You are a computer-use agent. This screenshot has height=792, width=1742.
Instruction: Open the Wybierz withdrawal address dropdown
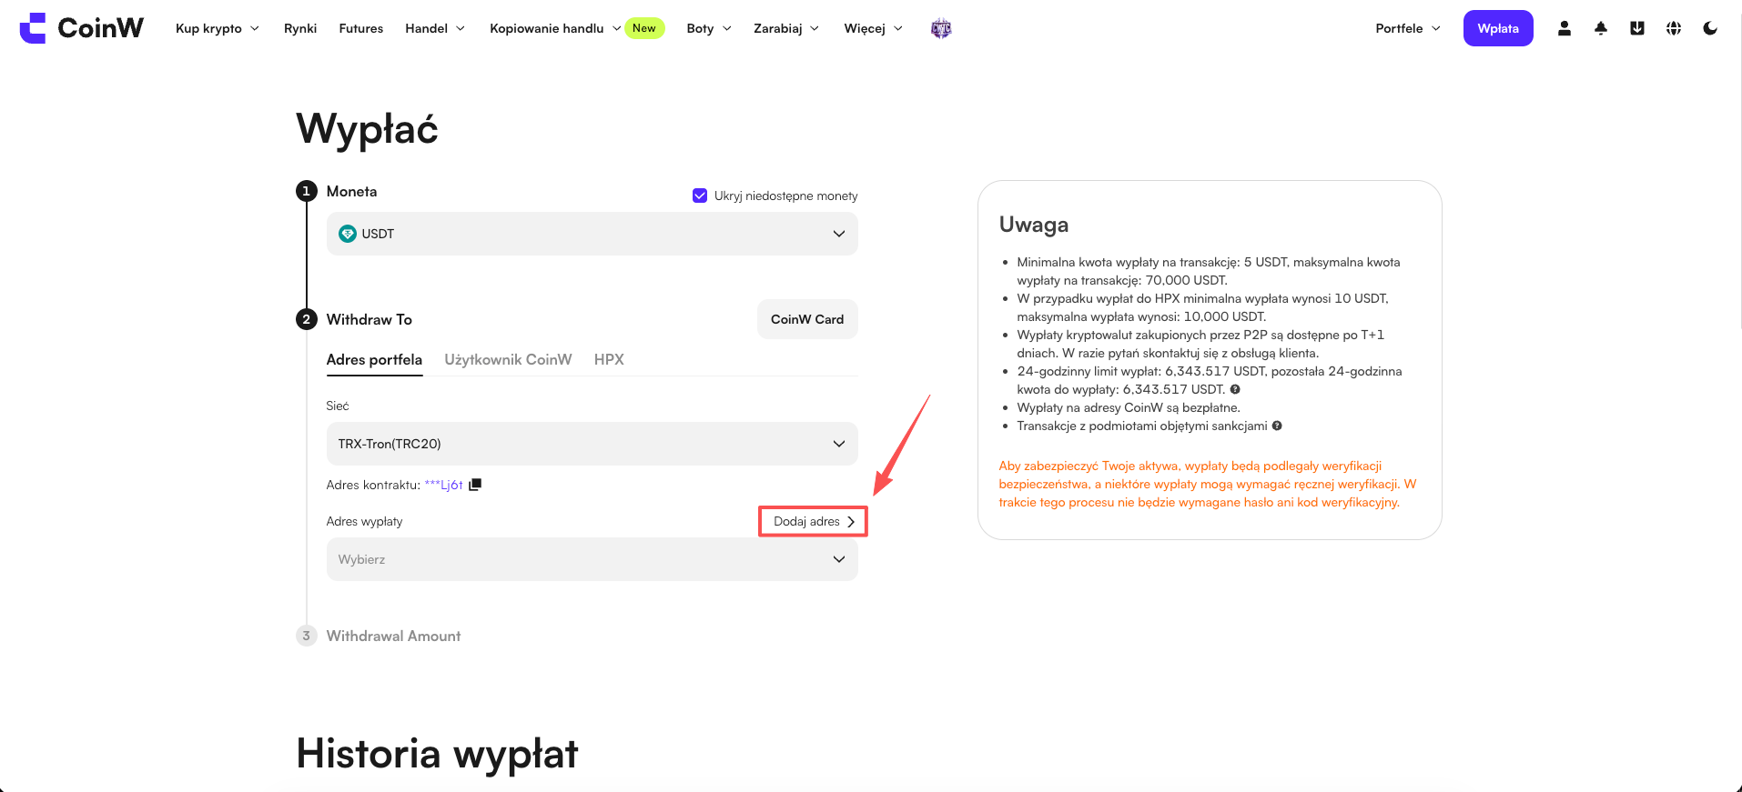coord(592,559)
